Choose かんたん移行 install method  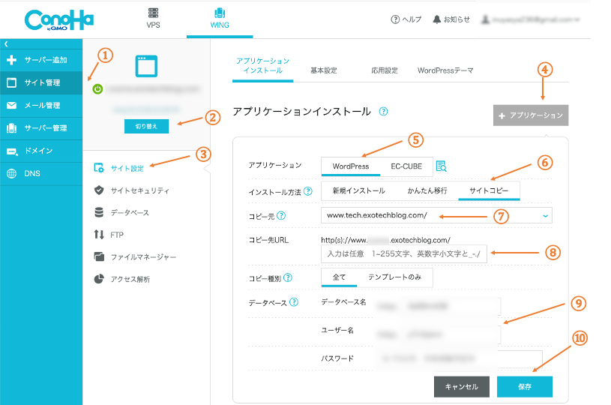click(x=427, y=190)
